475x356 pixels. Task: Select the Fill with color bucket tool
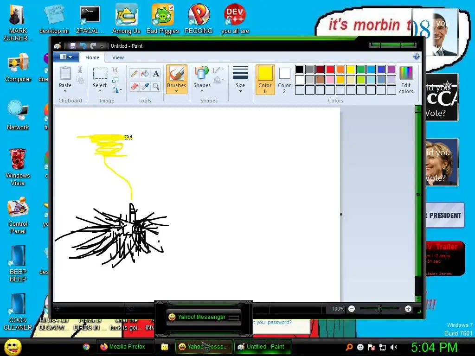(x=145, y=74)
